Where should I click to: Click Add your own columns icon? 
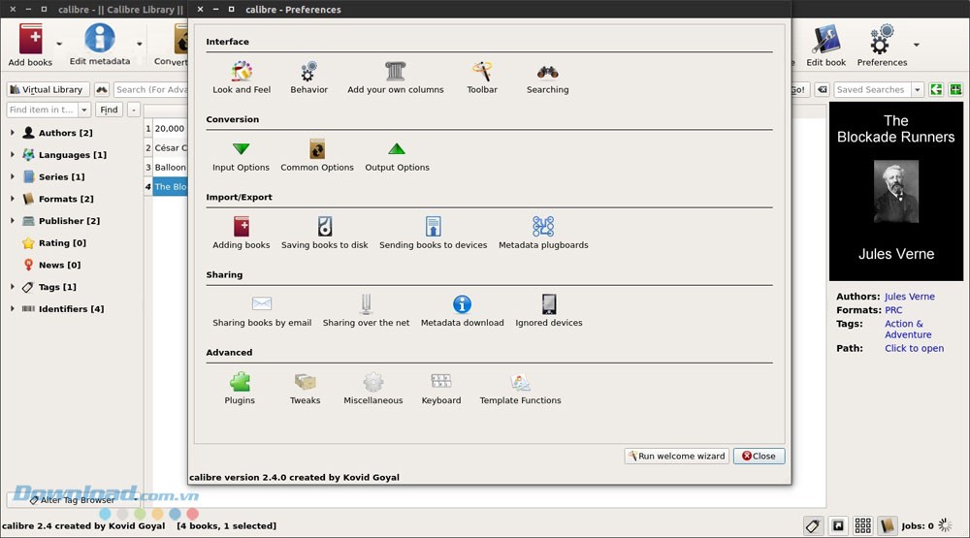pos(395,72)
